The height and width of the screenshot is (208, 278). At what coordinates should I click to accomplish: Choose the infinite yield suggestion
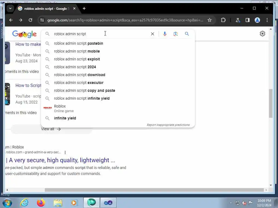pos(118,118)
